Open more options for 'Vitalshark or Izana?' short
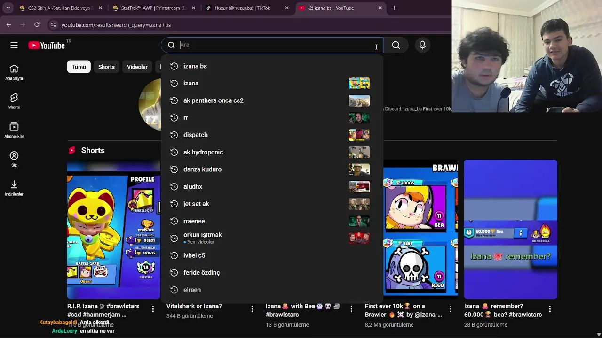Viewport: 602px width, 338px height. click(252, 309)
